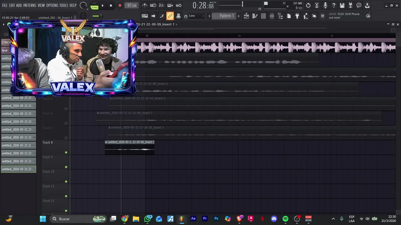Click the undo history icon
The image size is (401, 225).
pos(308,5)
